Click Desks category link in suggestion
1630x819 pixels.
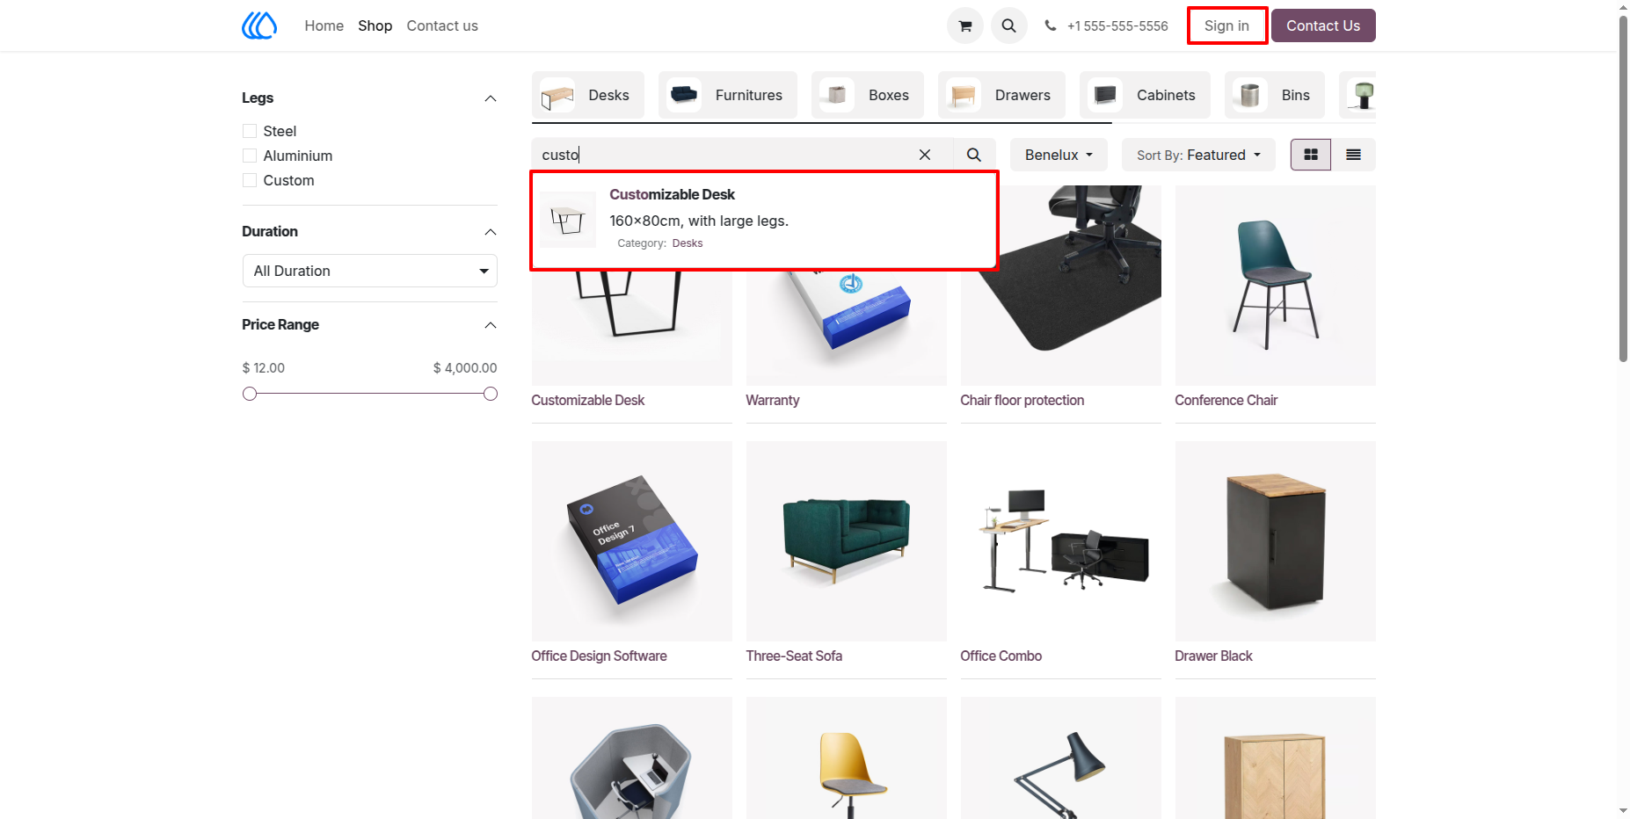pyautogui.click(x=688, y=243)
